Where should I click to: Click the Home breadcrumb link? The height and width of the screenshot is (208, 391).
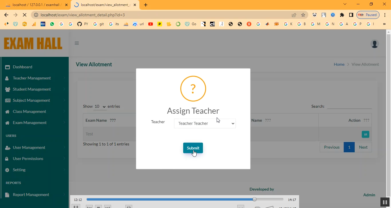tap(339, 64)
